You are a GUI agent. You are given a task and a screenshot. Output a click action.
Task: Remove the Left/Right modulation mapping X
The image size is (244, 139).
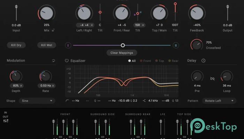[92, 25]
